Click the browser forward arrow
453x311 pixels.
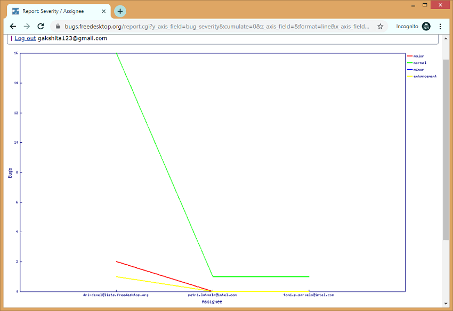[27, 26]
